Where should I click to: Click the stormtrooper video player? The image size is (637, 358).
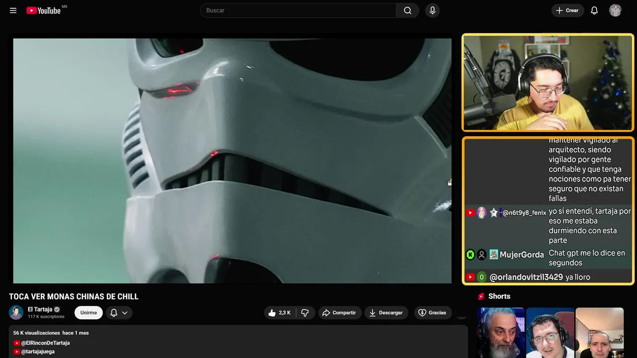pyautogui.click(x=232, y=161)
